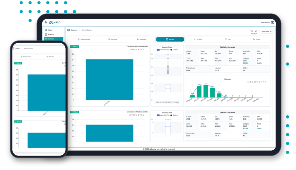This screenshot has height=170, width=296.
Task: Open the Summary tab
Action: 141,39
